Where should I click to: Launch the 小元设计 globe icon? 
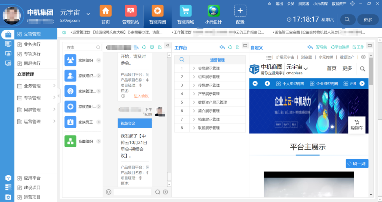213,11
